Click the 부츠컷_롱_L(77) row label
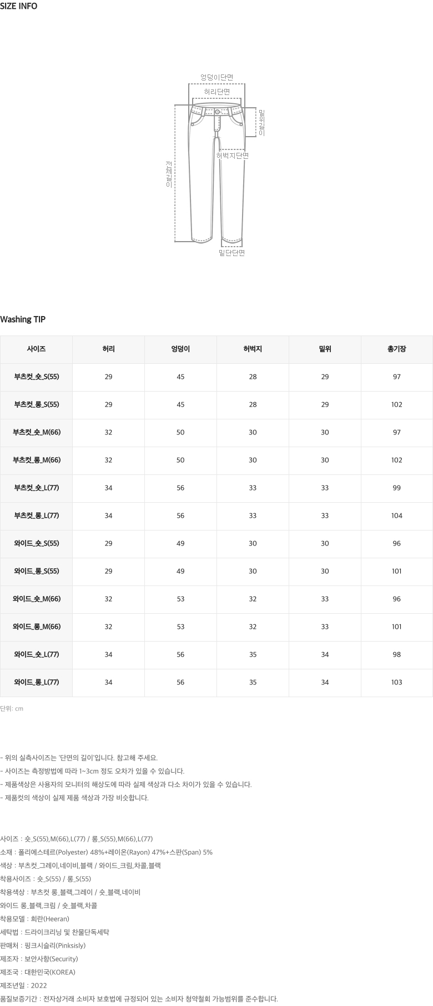 point(36,516)
